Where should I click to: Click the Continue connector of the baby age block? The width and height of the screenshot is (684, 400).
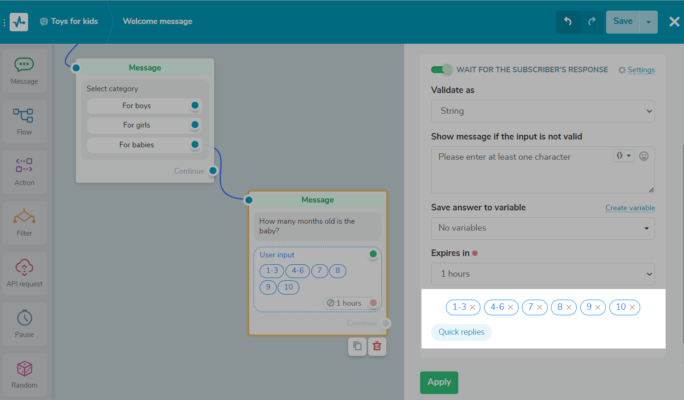pyautogui.click(x=386, y=324)
